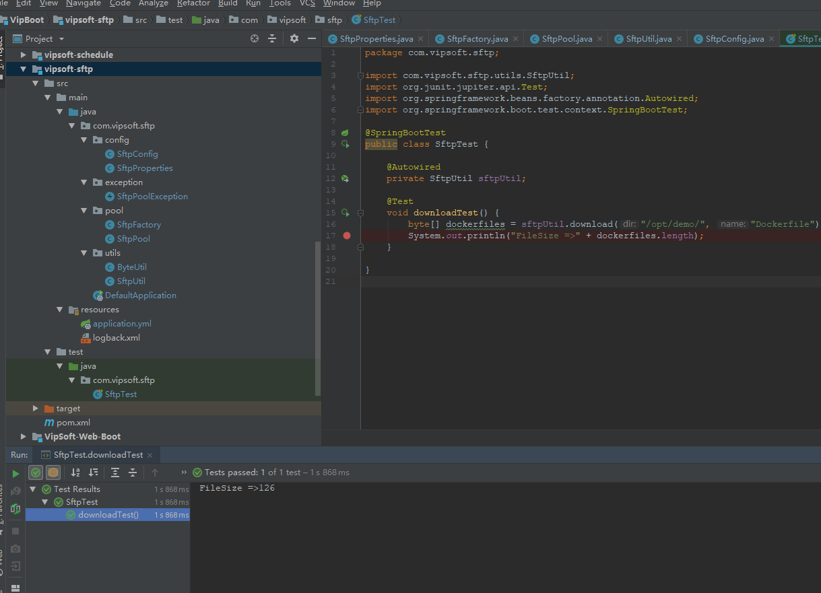Open application.yml in project tree
The width and height of the screenshot is (821, 593).
coord(121,324)
